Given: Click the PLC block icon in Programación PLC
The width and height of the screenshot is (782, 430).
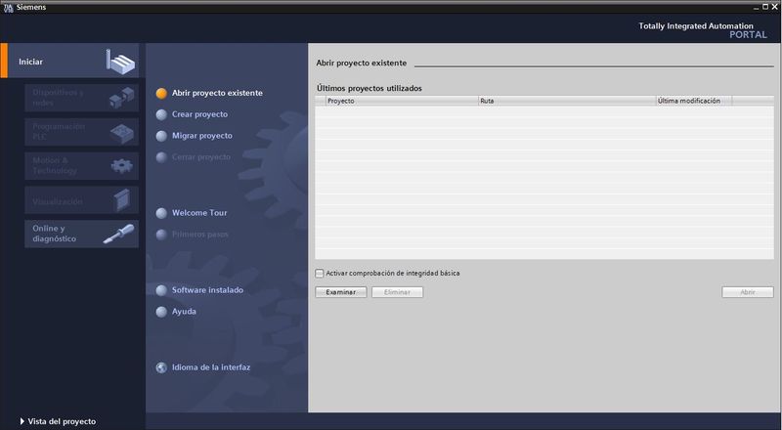Looking at the screenshot, I should click(121, 133).
